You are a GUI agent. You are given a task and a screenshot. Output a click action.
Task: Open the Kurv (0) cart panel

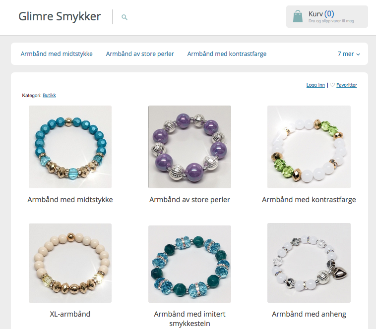[x=327, y=16]
